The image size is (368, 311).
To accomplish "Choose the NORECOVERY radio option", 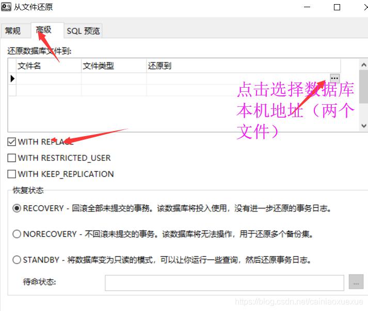I will 17,234.
